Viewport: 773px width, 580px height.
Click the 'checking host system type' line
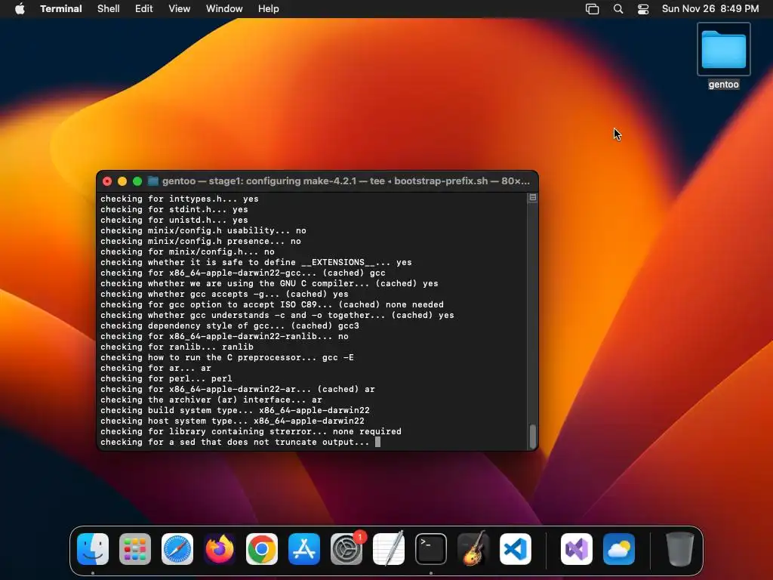coord(233,421)
